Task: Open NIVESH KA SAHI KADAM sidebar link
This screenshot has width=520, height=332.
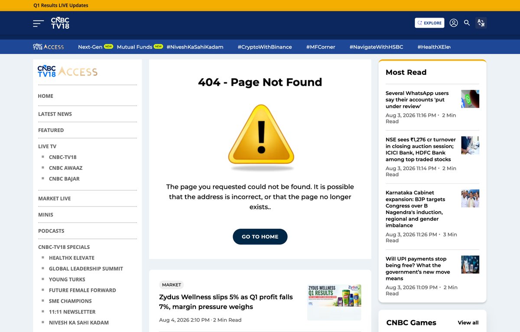Action: (x=79, y=323)
